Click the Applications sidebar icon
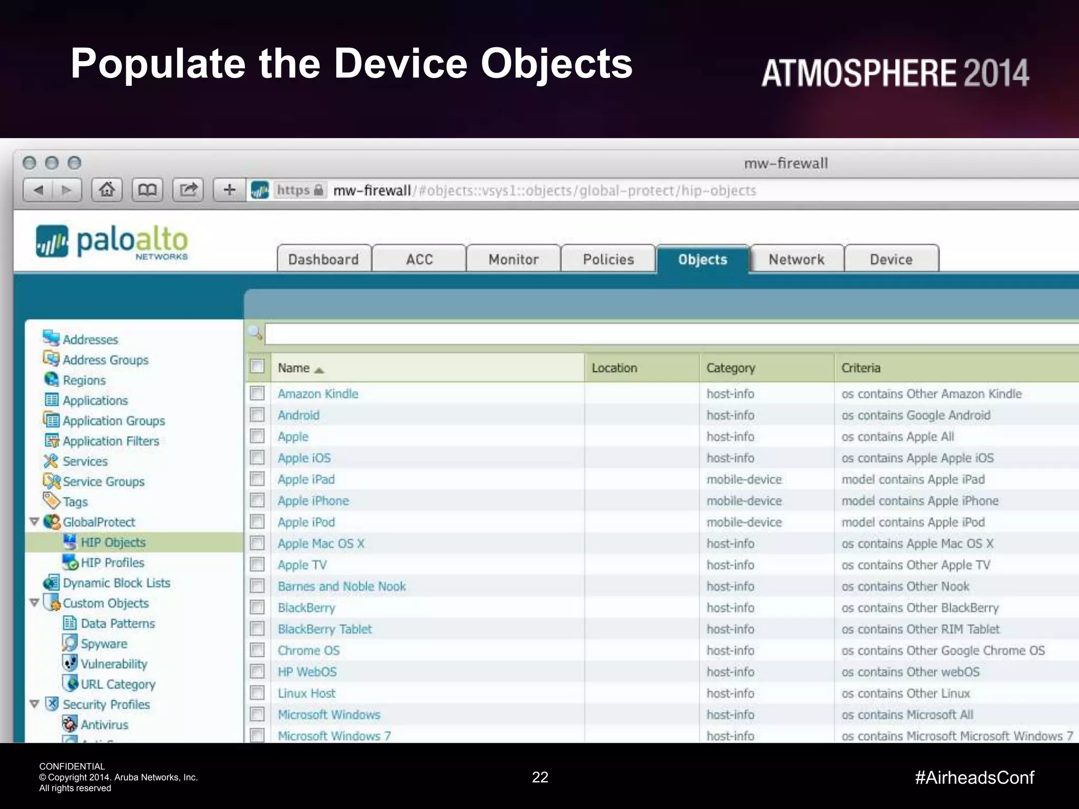The image size is (1079, 809). click(51, 400)
